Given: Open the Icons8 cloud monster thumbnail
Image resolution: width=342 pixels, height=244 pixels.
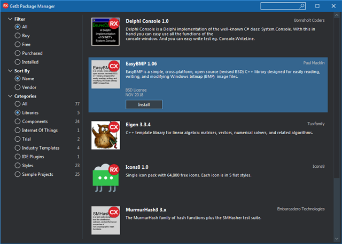Looking at the screenshot, I should click(105, 178).
